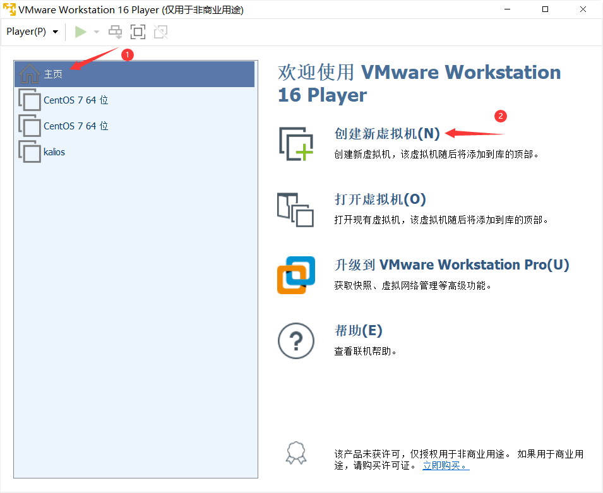Image resolution: width=603 pixels, height=493 pixels.
Task: Click the Send Ctrl+Alt+Del toolbar icon
Action: click(115, 32)
